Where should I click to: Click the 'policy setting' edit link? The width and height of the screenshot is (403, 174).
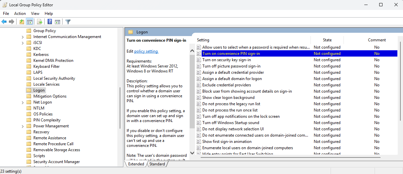(x=146, y=51)
